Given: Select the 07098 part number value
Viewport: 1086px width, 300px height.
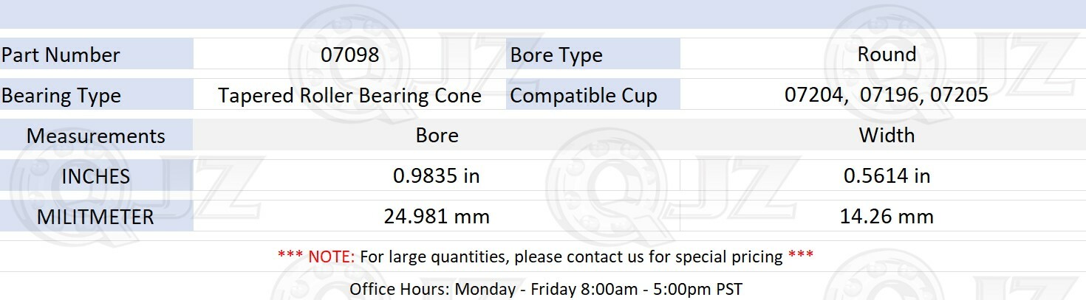Looking at the screenshot, I should 350,55.
